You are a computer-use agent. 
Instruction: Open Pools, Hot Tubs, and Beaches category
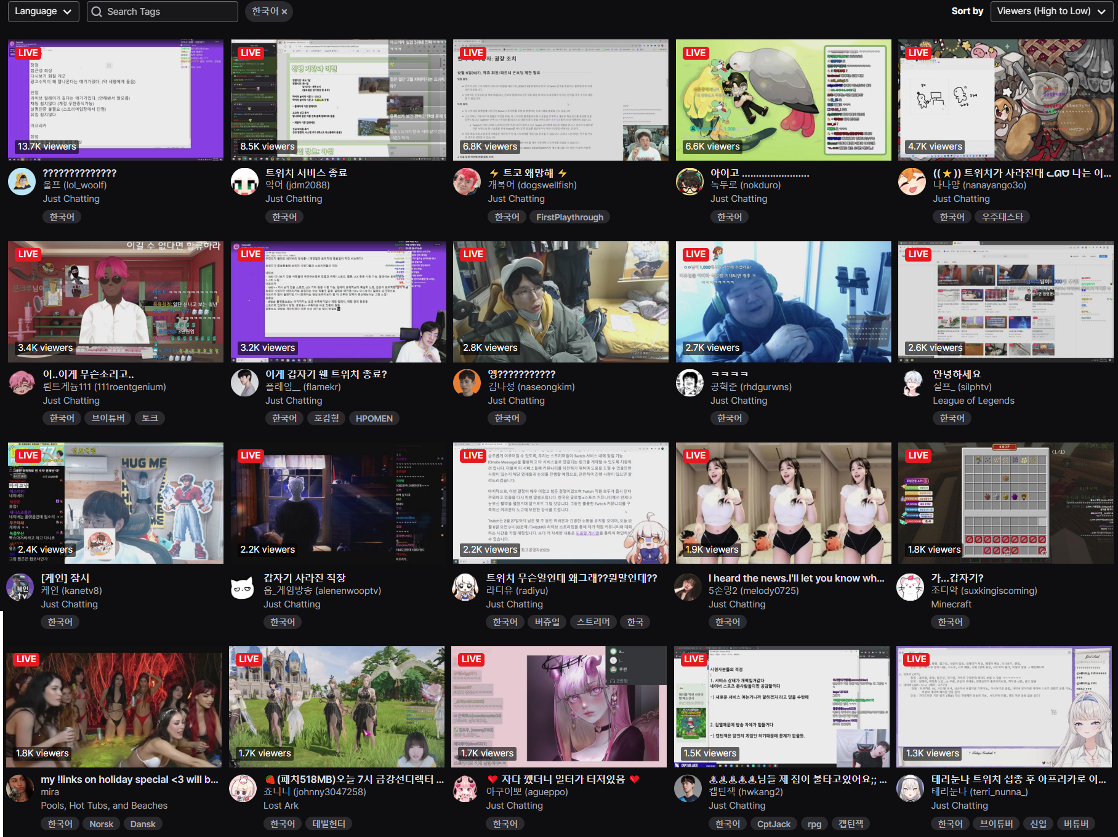104,806
